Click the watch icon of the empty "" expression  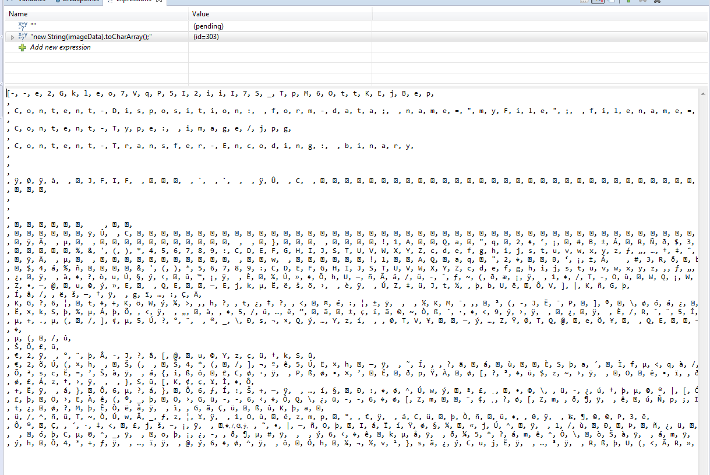coord(23,26)
